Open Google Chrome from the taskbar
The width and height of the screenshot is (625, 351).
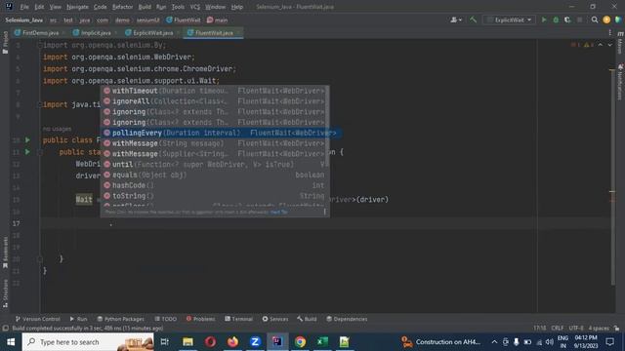[300, 342]
